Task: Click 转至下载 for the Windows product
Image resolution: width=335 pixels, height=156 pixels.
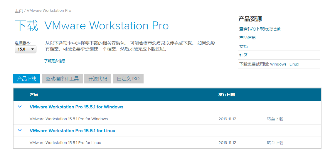Action: coord(275,119)
